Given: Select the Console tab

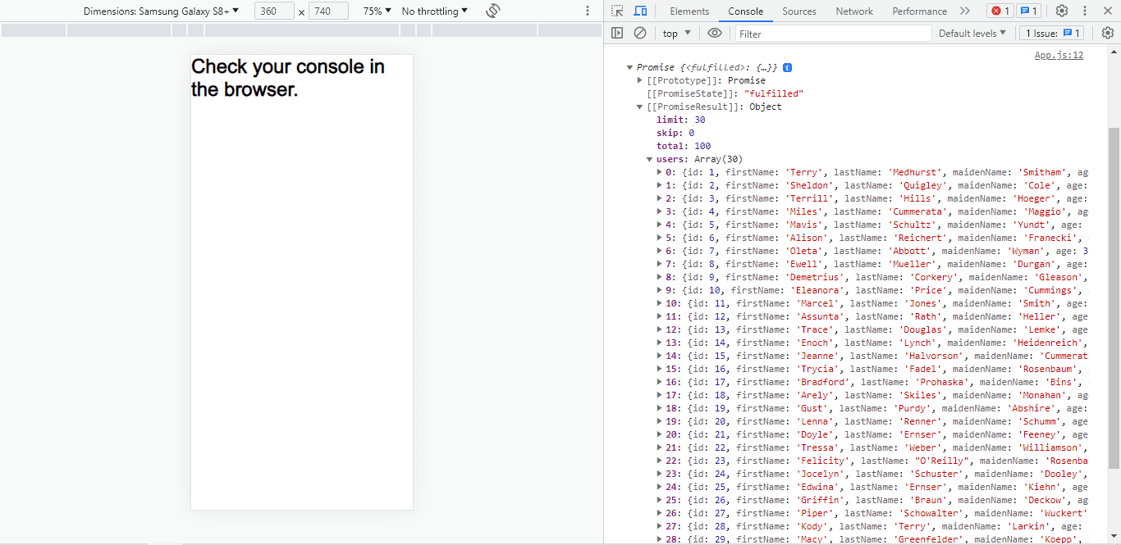Looking at the screenshot, I should click(745, 11).
